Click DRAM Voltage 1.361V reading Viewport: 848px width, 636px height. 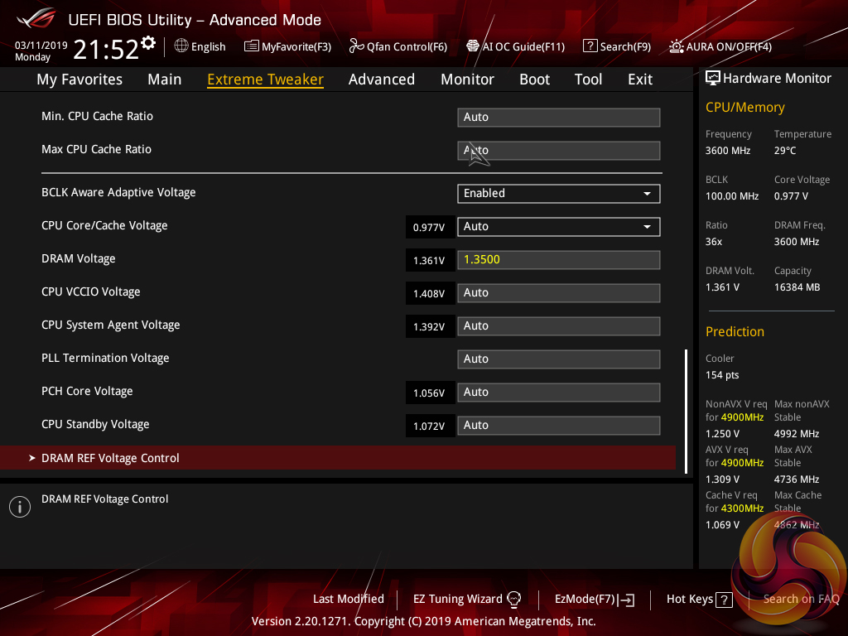pos(429,261)
